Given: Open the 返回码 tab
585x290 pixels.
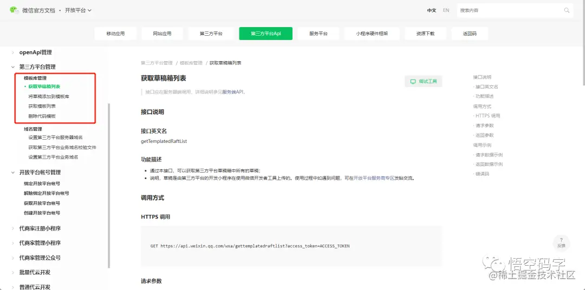Looking at the screenshot, I should [x=470, y=34].
